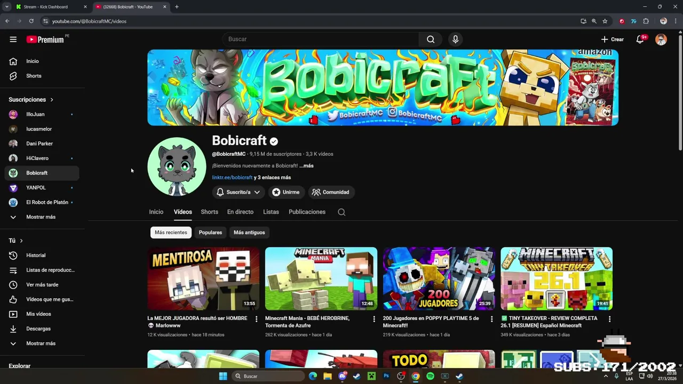Search within the Bobicraft channel icon
This screenshot has height=384, width=683.
point(341,212)
